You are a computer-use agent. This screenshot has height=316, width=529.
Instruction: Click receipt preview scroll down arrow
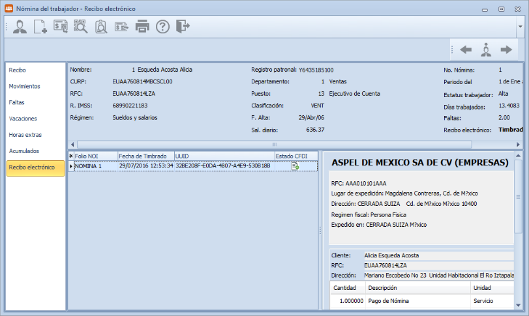point(518,306)
